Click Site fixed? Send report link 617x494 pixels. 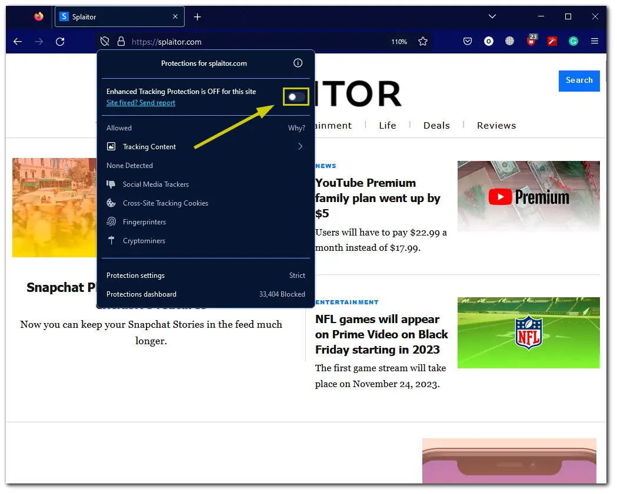point(141,103)
